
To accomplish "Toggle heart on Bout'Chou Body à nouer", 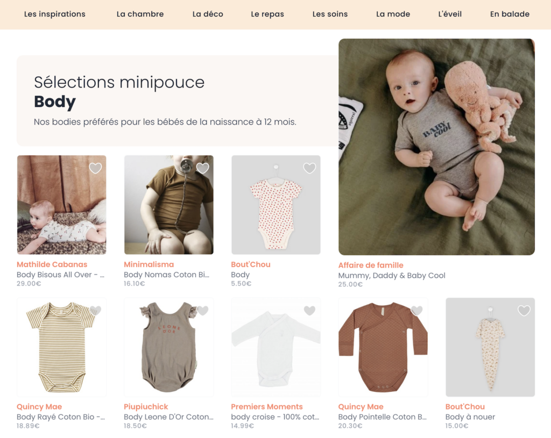I will 524,311.
